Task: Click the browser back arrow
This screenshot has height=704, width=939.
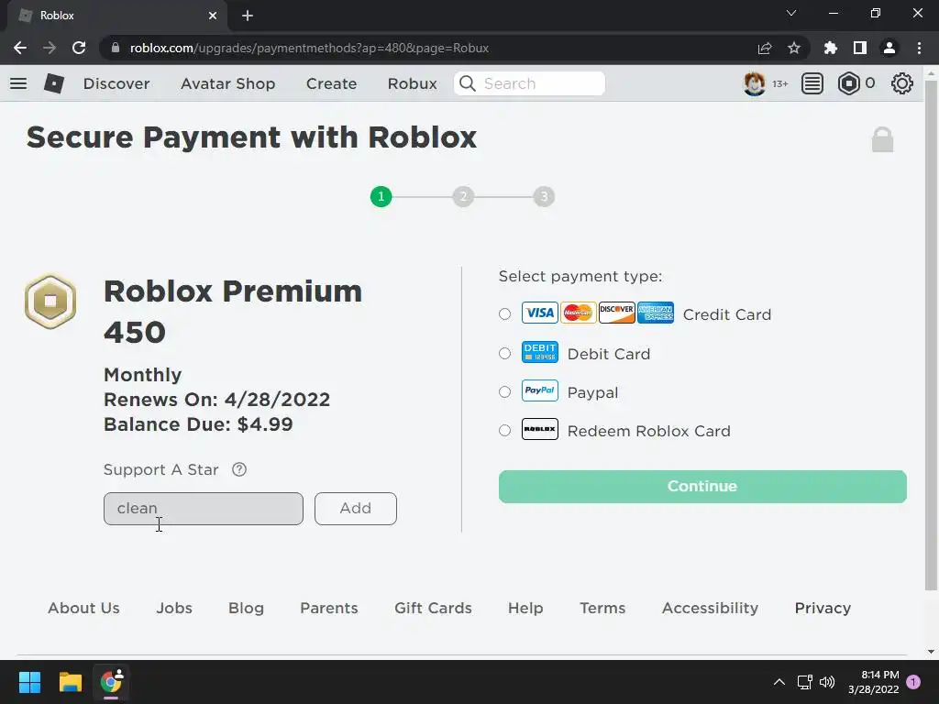Action: pyautogui.click(x=20, y=48)
